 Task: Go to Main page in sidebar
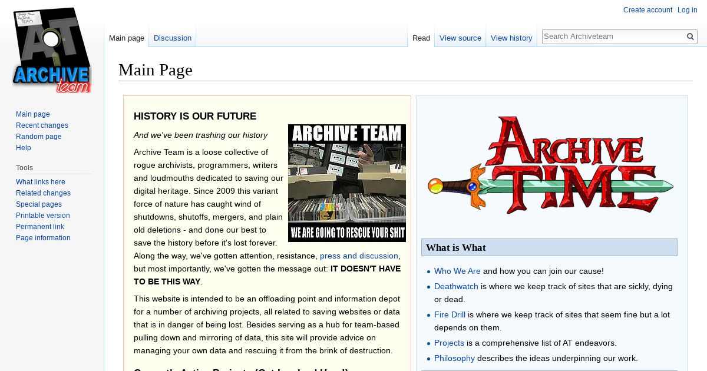pos(33,114)
